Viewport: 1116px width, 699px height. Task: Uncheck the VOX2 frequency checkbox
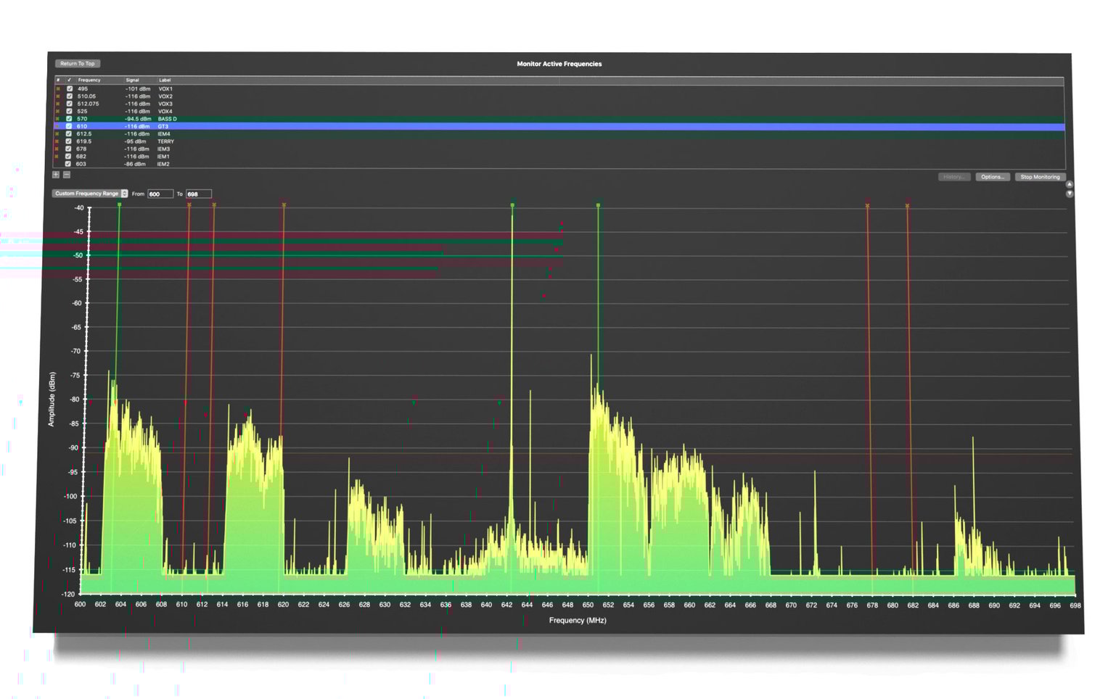click(x=70, y=96)
